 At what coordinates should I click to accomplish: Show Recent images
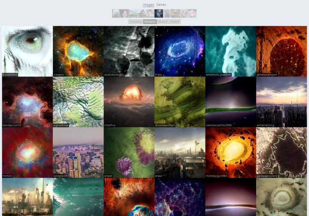[x=163, y=21]
